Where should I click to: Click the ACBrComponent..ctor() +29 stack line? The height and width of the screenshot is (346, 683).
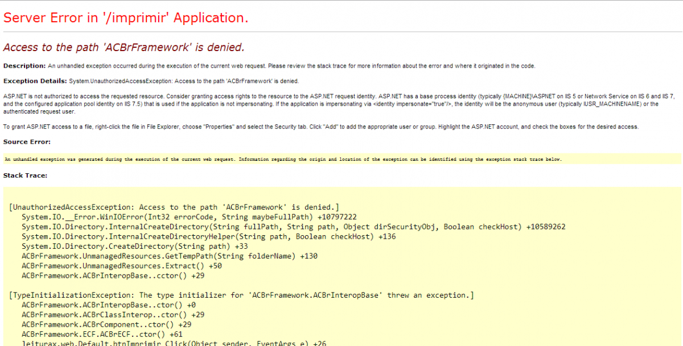(106, 324)
